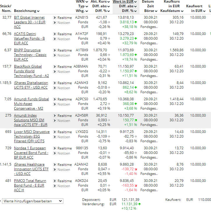Open Amundi Index Solutions MSCI EM link
The image size is (211, 214).
[x=31, y=120]
